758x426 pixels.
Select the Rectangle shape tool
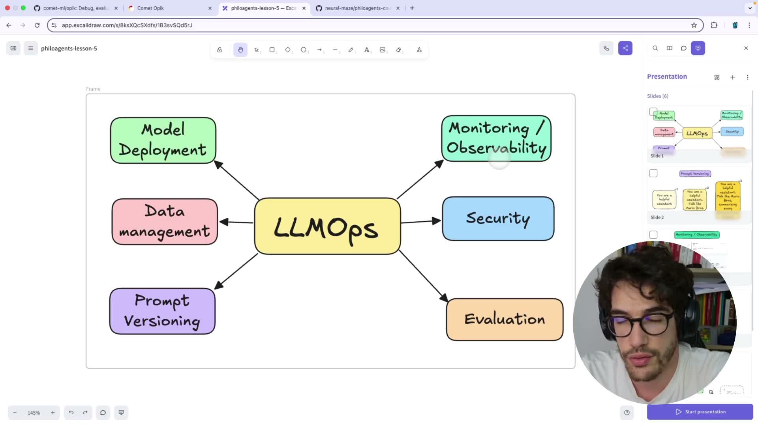[272, 50]
